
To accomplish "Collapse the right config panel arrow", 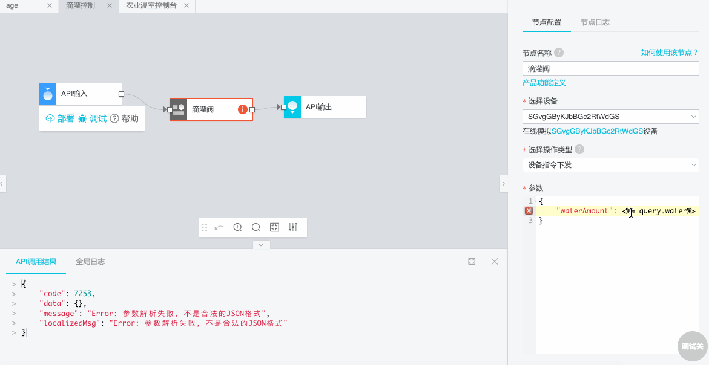I will (503, 184).
